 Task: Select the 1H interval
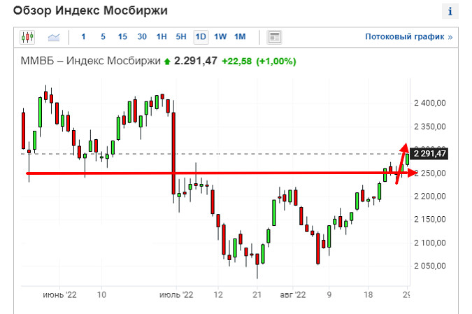162,37
